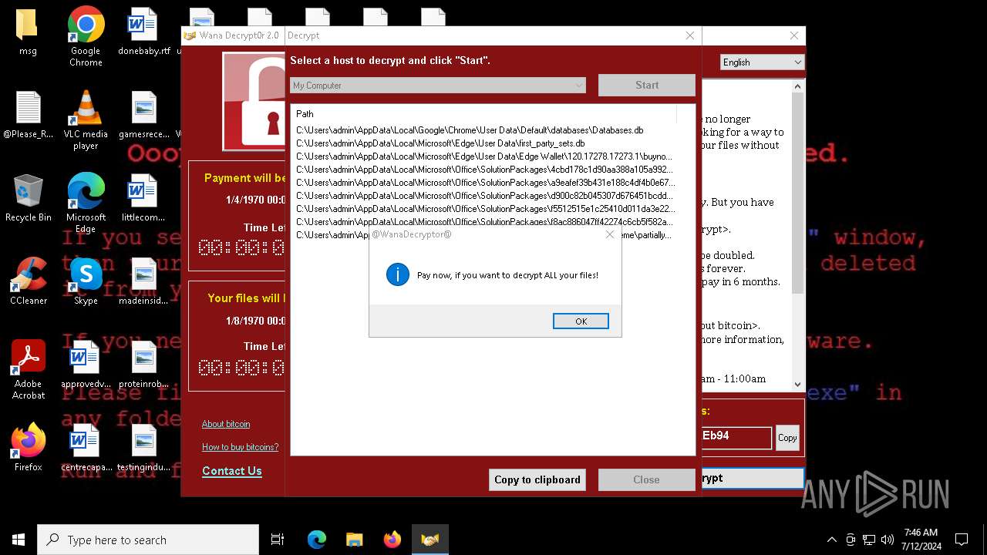
Task: Show hidden system tray icons
Action: (x=831, y=540)
